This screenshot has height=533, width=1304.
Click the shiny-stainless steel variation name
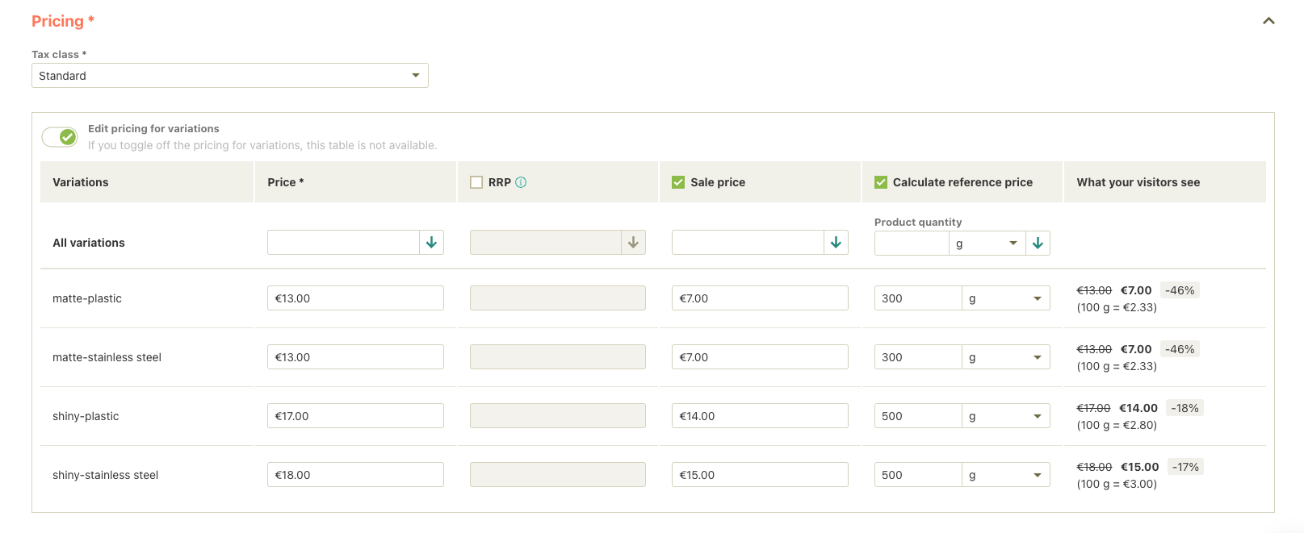coord(106,475)
